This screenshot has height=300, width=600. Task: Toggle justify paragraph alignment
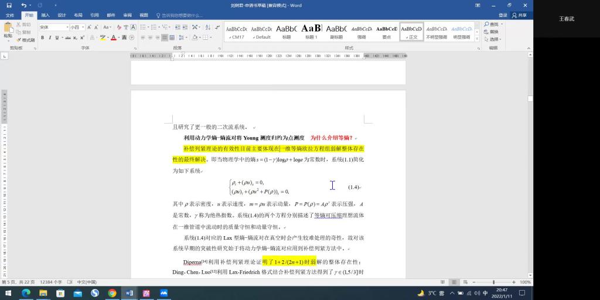(x=165, y=37)
